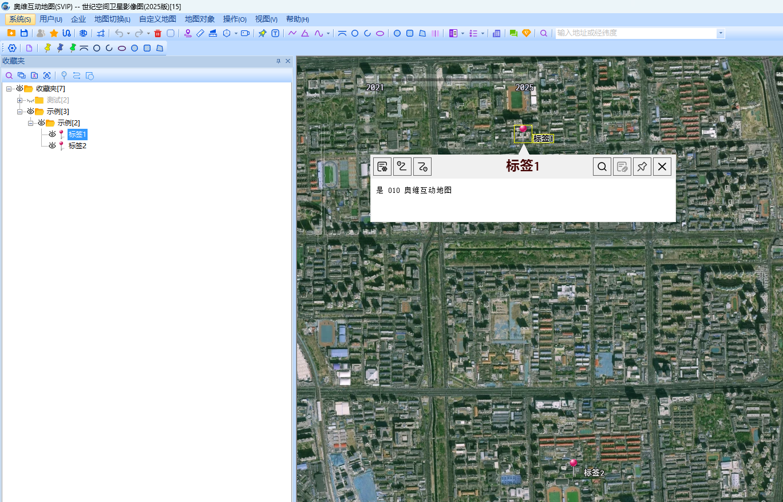The height and width of the screenshot is (502, 783).
Task: Toggle visibility of root 收藏夹[7] folder
Action: tap(19, 89)
